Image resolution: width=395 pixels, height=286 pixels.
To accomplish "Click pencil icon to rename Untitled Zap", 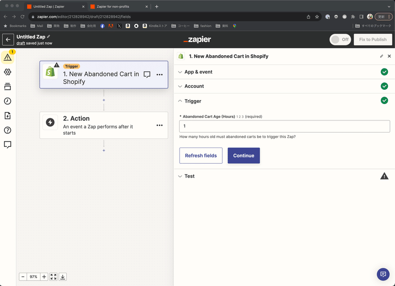I will pyautogui.click(x=48, y=36).
